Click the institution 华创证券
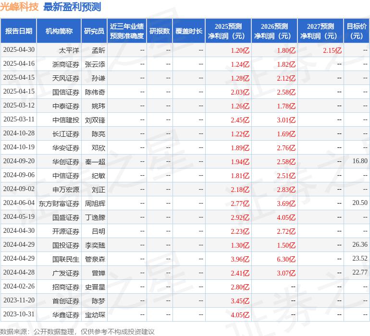370x336 pixels. [66, 161]
